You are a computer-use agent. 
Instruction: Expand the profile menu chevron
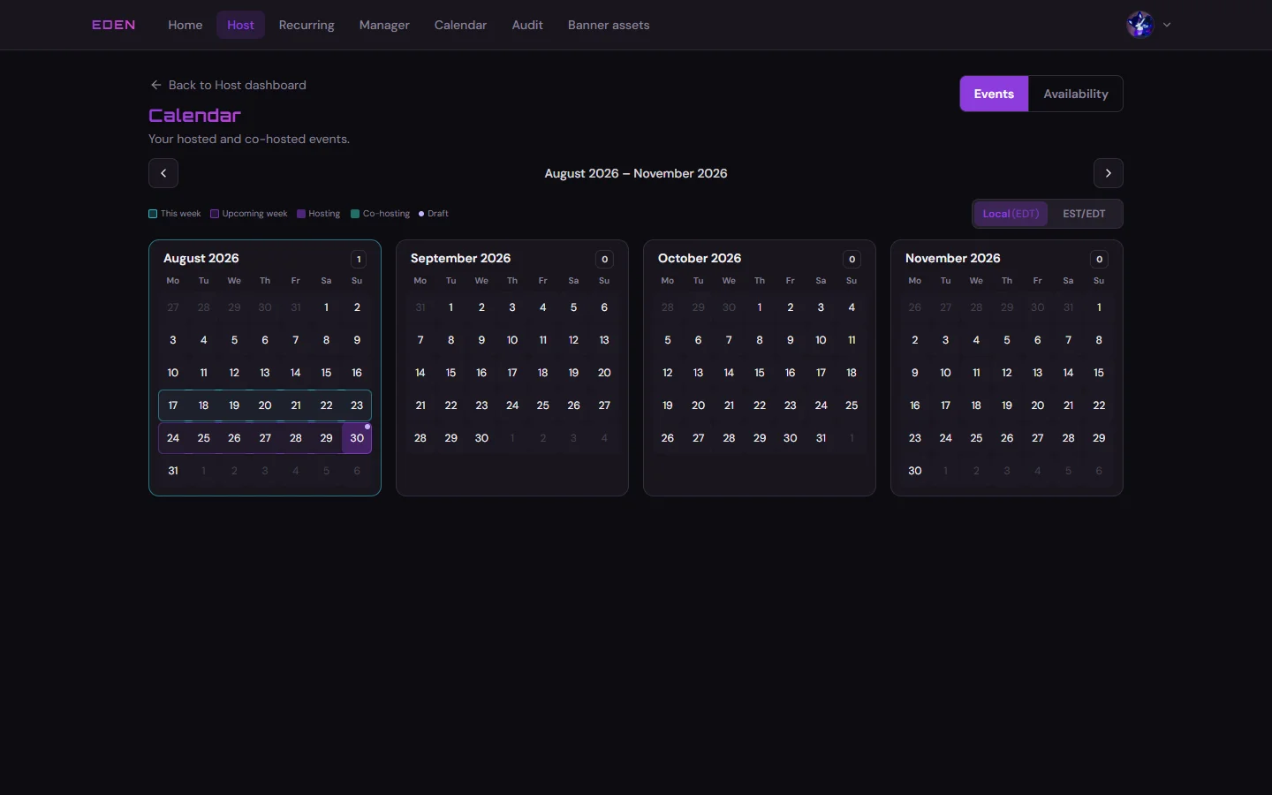pyautogui.click(x=1167, y=25)
